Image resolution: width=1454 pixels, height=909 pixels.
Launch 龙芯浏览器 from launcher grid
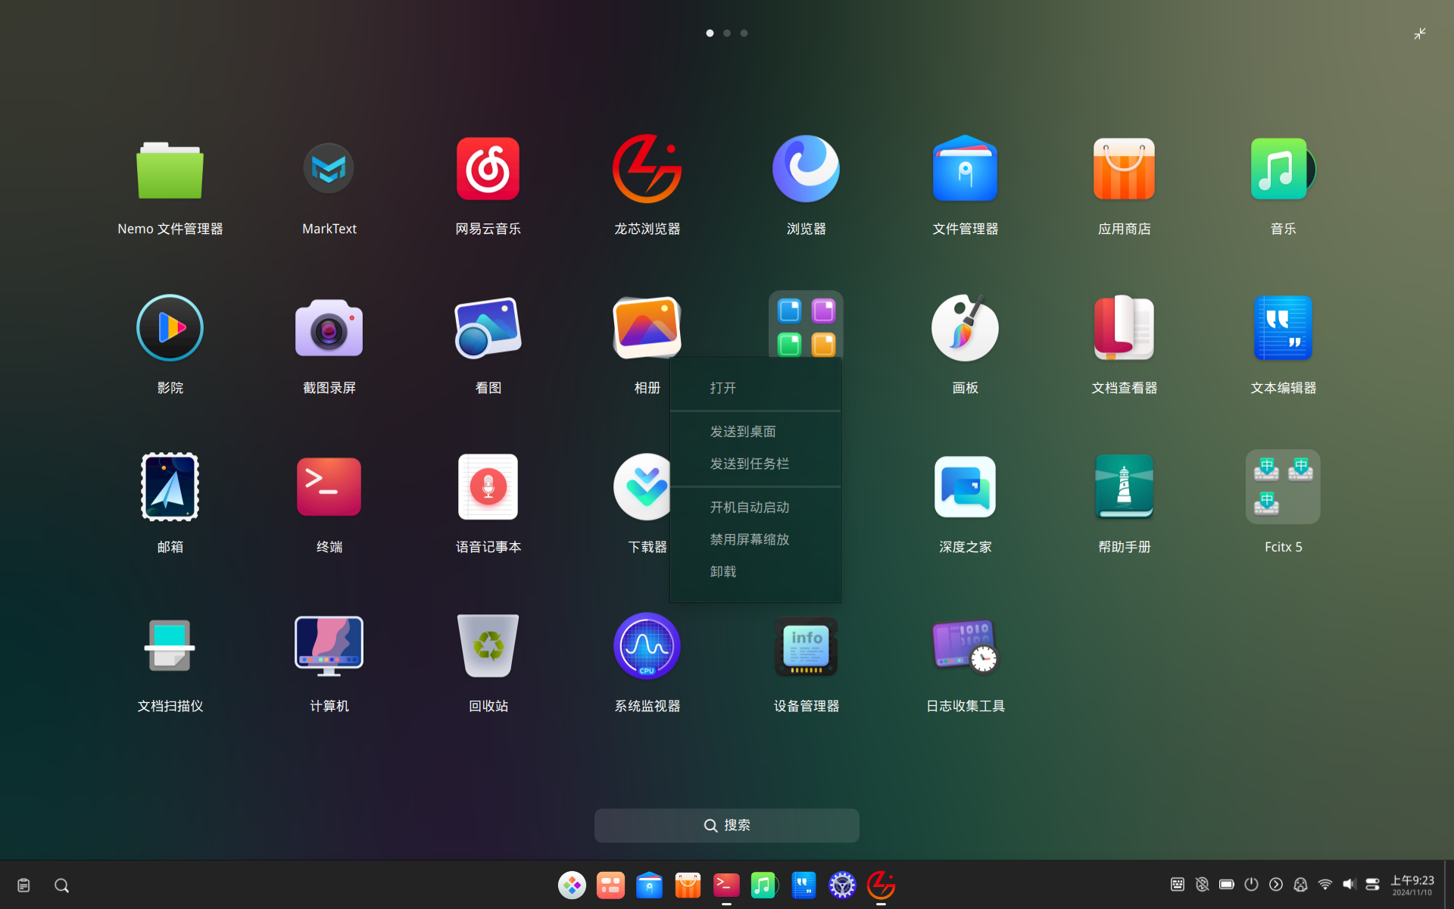[x=647, y=170]
